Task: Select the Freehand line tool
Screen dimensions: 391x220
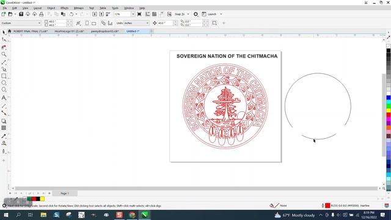Action: (x=4, y=62)
